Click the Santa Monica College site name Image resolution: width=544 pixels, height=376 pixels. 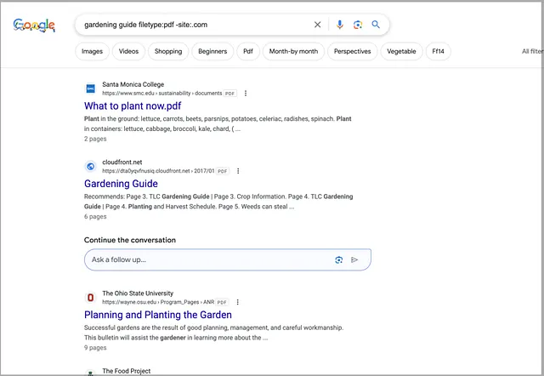click(x=133, y=84)
